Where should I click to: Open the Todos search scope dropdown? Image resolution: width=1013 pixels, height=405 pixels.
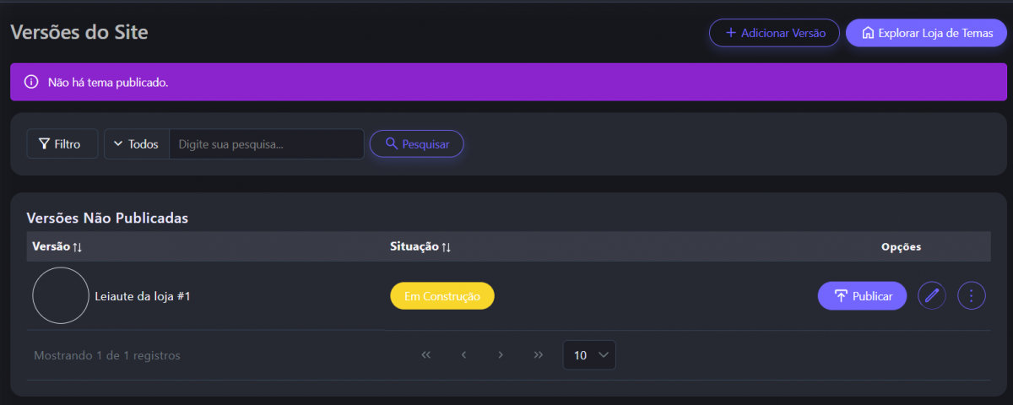(x=137, y=144)
